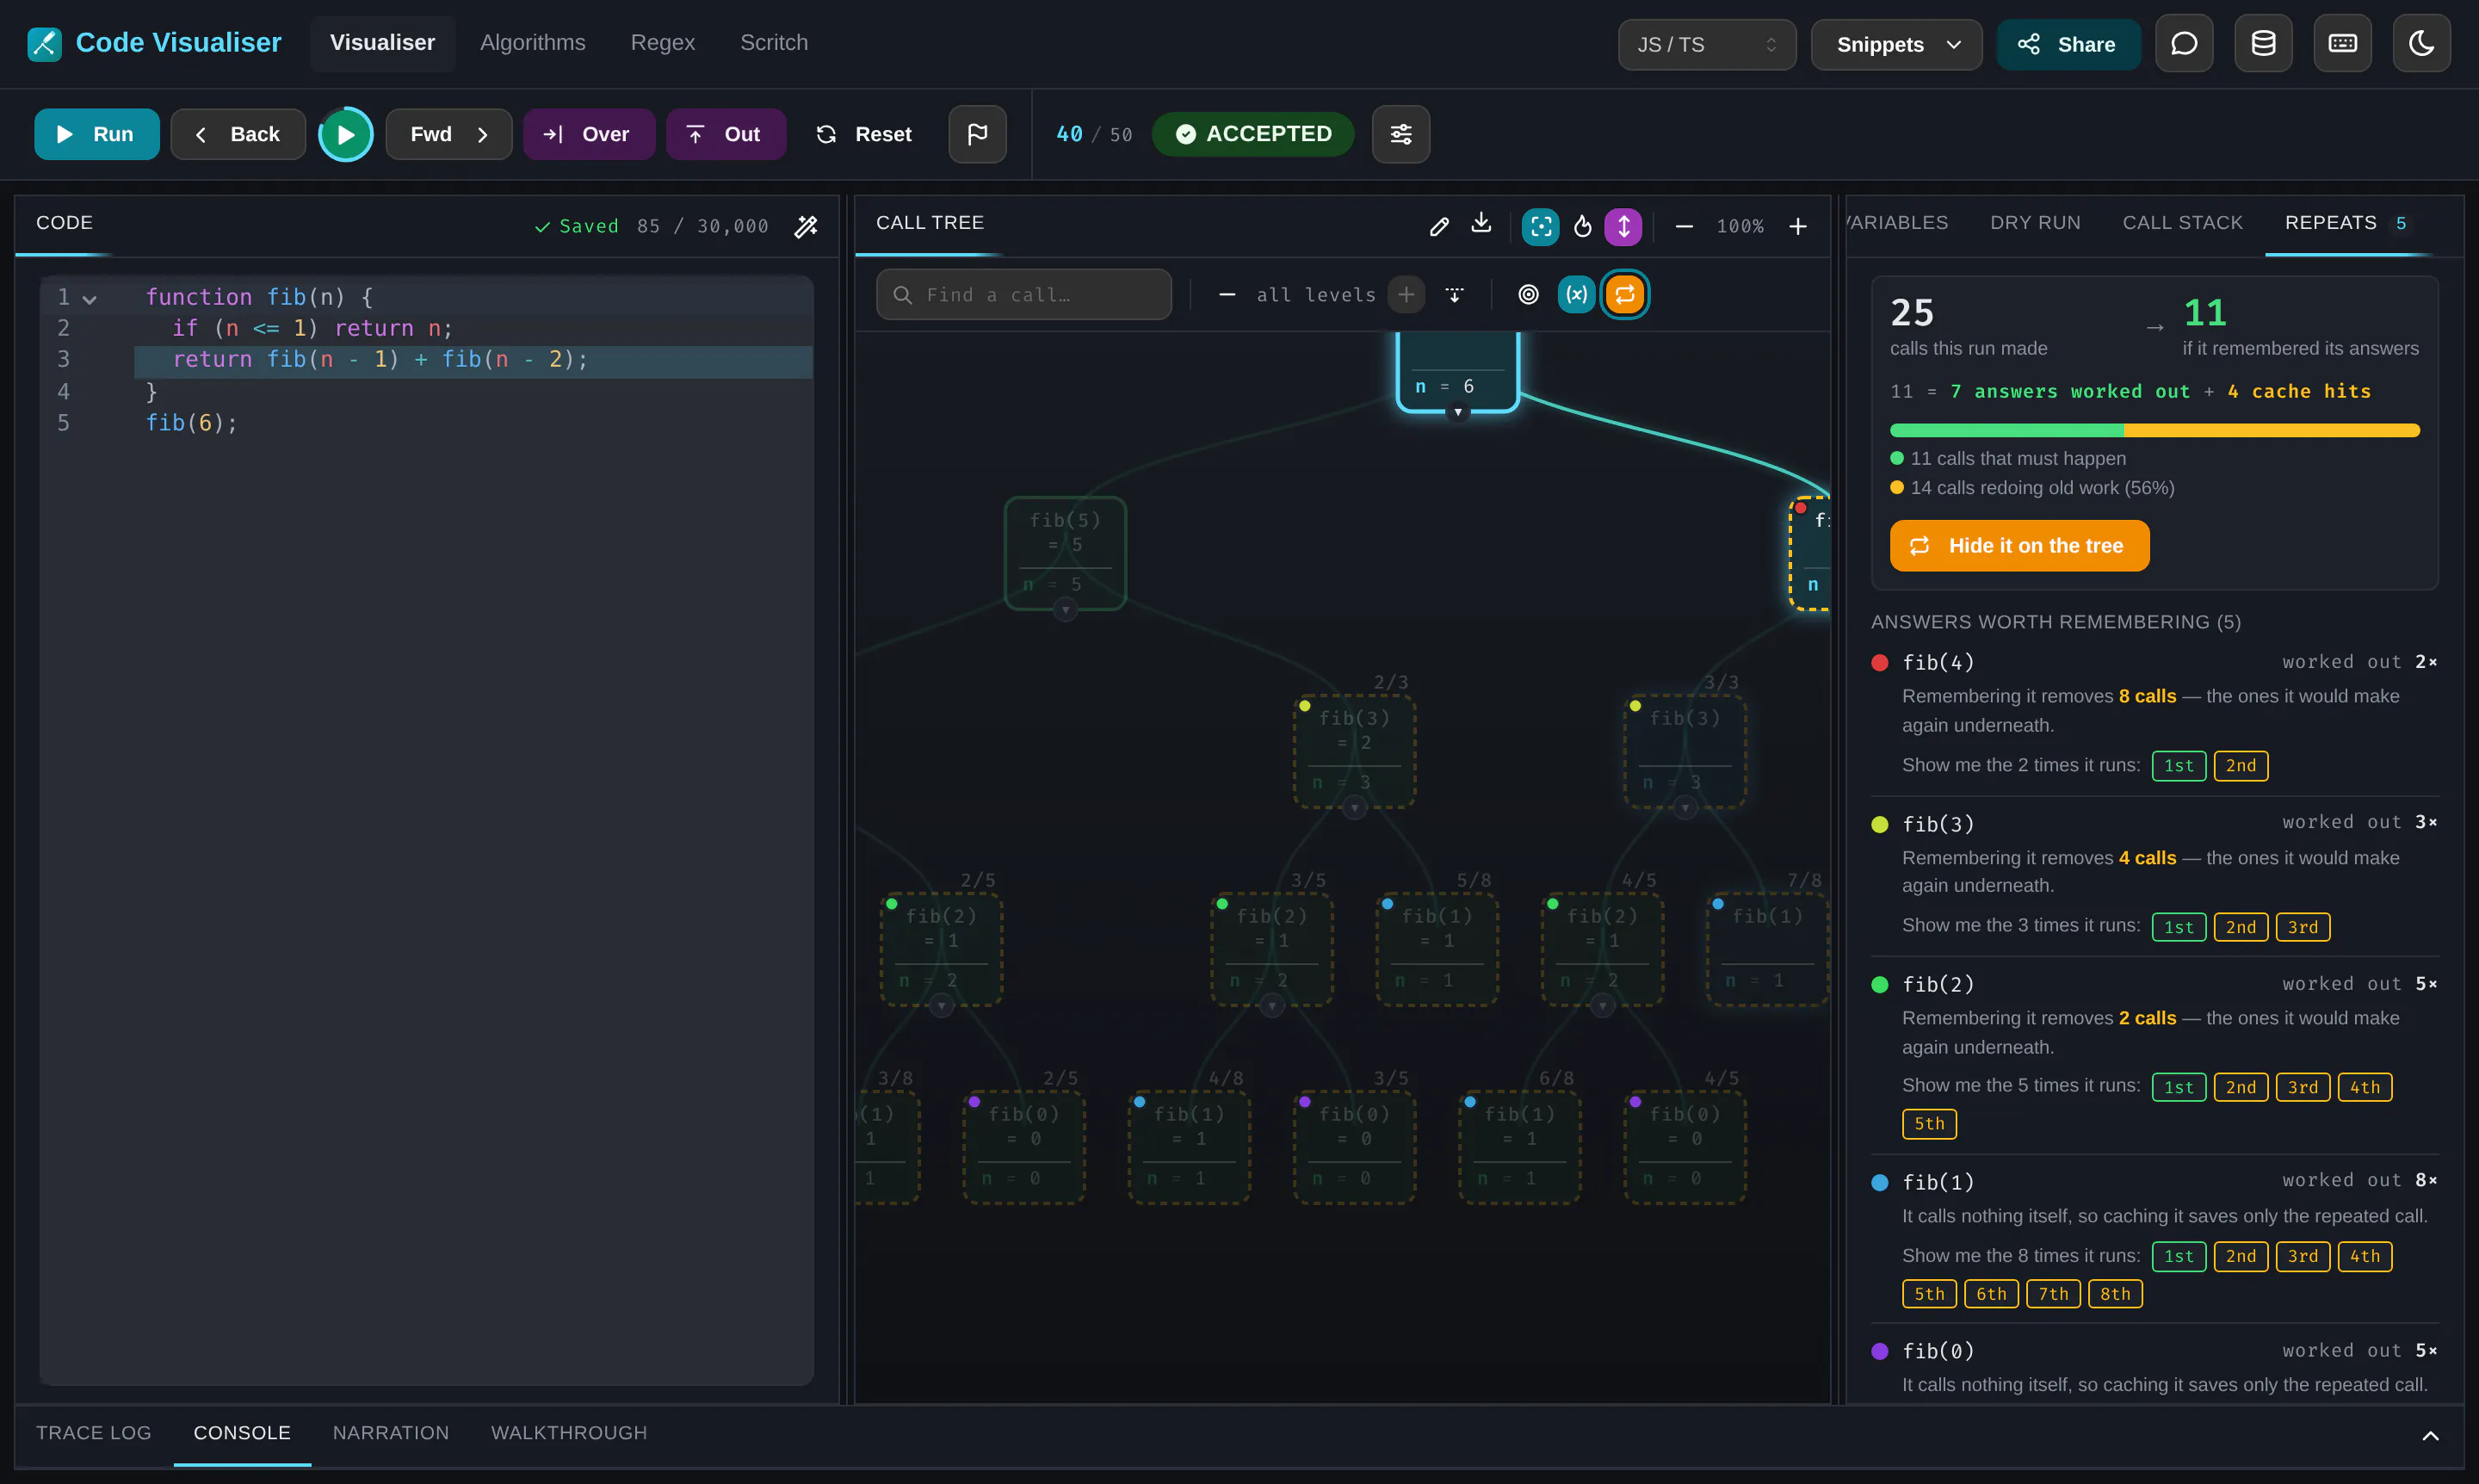
Task: Zoom in the call tree with plus
Action: [x=1798, y=226]
